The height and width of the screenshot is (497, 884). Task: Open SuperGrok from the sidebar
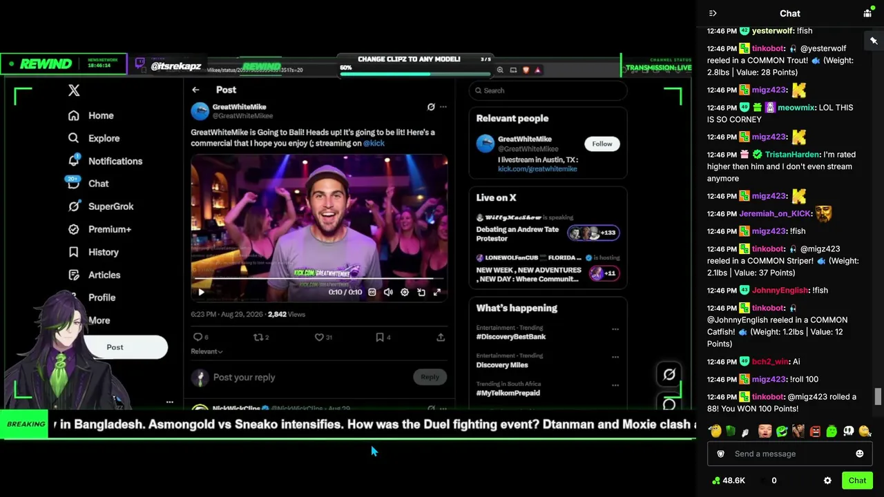101,206
